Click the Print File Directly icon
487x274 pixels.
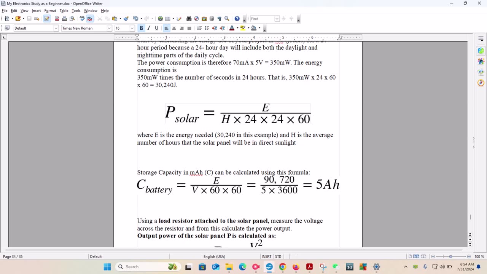pos(64,19)
